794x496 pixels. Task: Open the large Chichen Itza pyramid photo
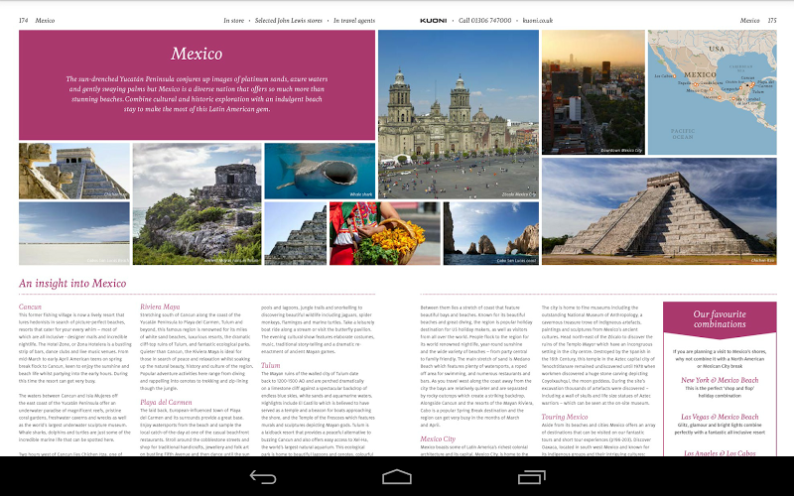[x=659, y=211]
